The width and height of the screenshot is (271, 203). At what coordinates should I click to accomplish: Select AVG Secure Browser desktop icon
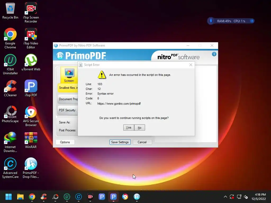pos(31,116)
